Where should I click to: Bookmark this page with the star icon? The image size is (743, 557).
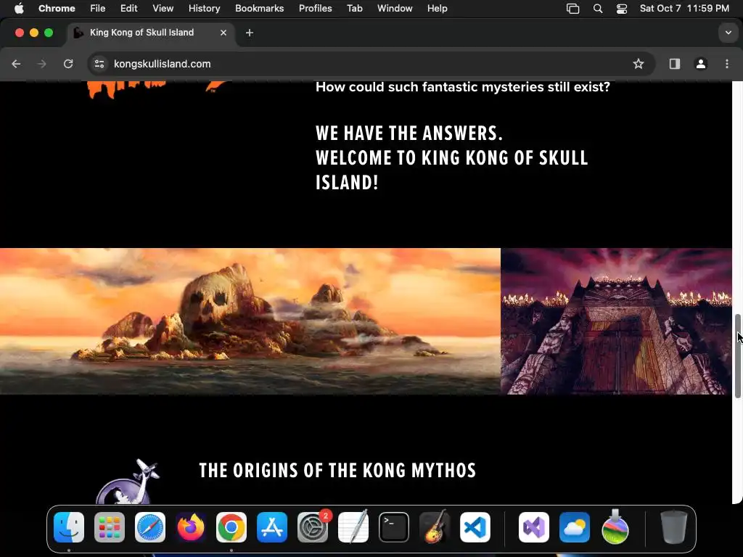(x=639, y=64)
